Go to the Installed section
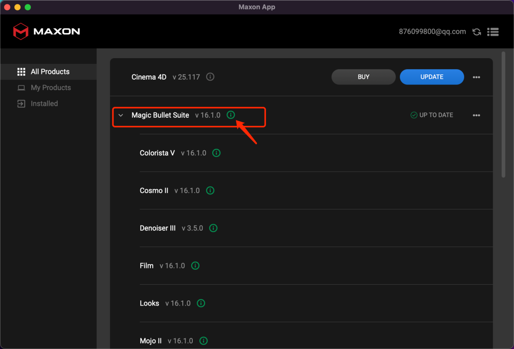Screen dimensions: 514x349 point(44,103)
